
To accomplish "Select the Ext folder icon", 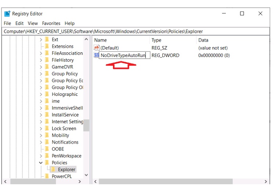I will click(x=47, y=40).
